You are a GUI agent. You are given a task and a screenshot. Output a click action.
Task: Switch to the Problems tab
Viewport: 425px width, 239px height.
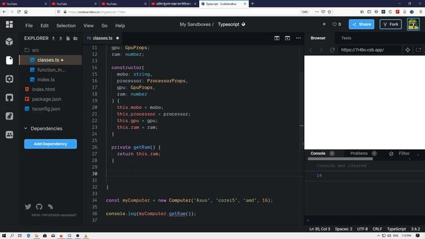click(359, 153)
